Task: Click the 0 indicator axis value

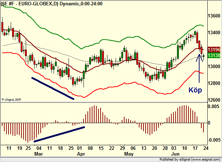Action: tap(209, 123)
